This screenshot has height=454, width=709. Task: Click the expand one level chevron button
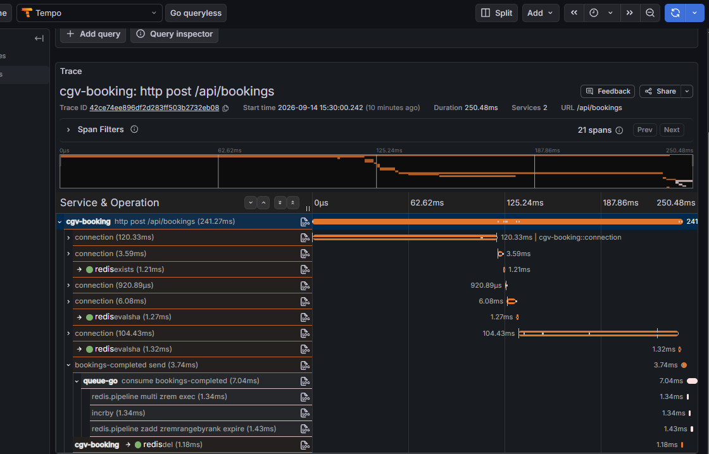pyautogui.click(x=251, y=202)
